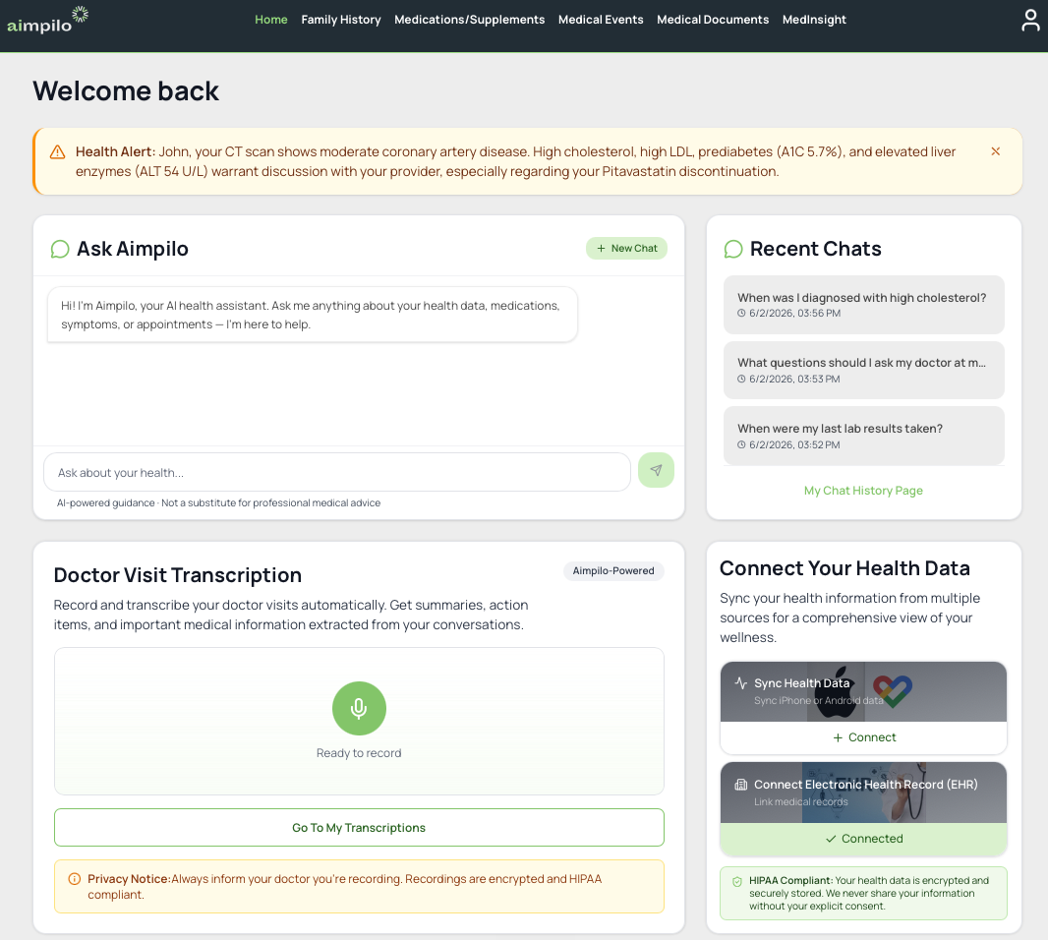1048x940 pixels.
Task: Click the EHR building icon
Action: point(740,785)
